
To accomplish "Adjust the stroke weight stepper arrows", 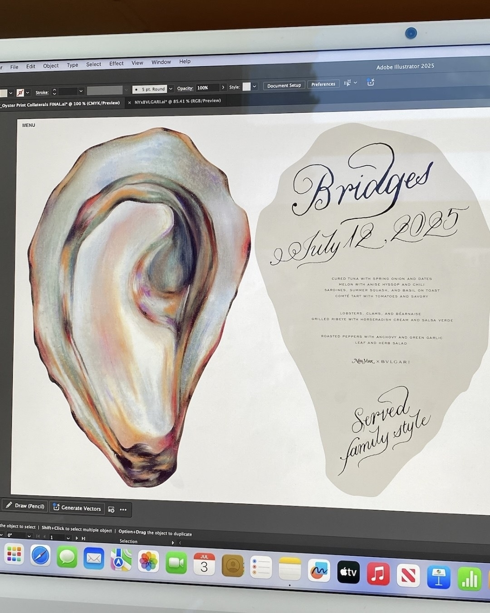I will pos(54,92).
